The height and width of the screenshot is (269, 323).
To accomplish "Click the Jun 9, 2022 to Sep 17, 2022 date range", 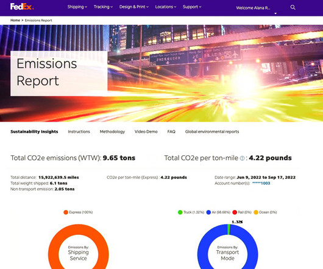I will pos(266,177).
